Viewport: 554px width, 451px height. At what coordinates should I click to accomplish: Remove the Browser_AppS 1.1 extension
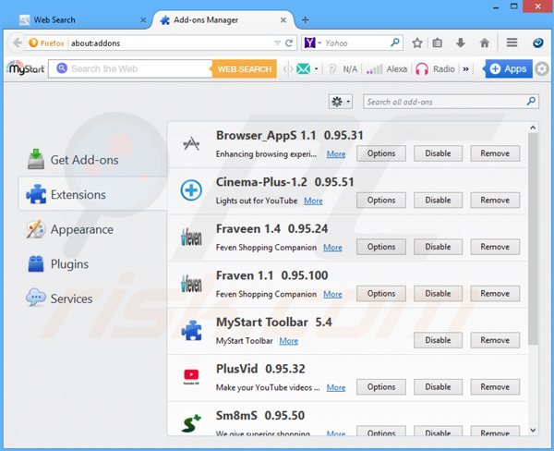(495, 153)
